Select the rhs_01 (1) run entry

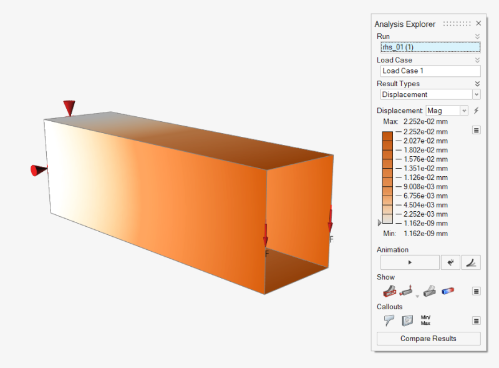430,47
